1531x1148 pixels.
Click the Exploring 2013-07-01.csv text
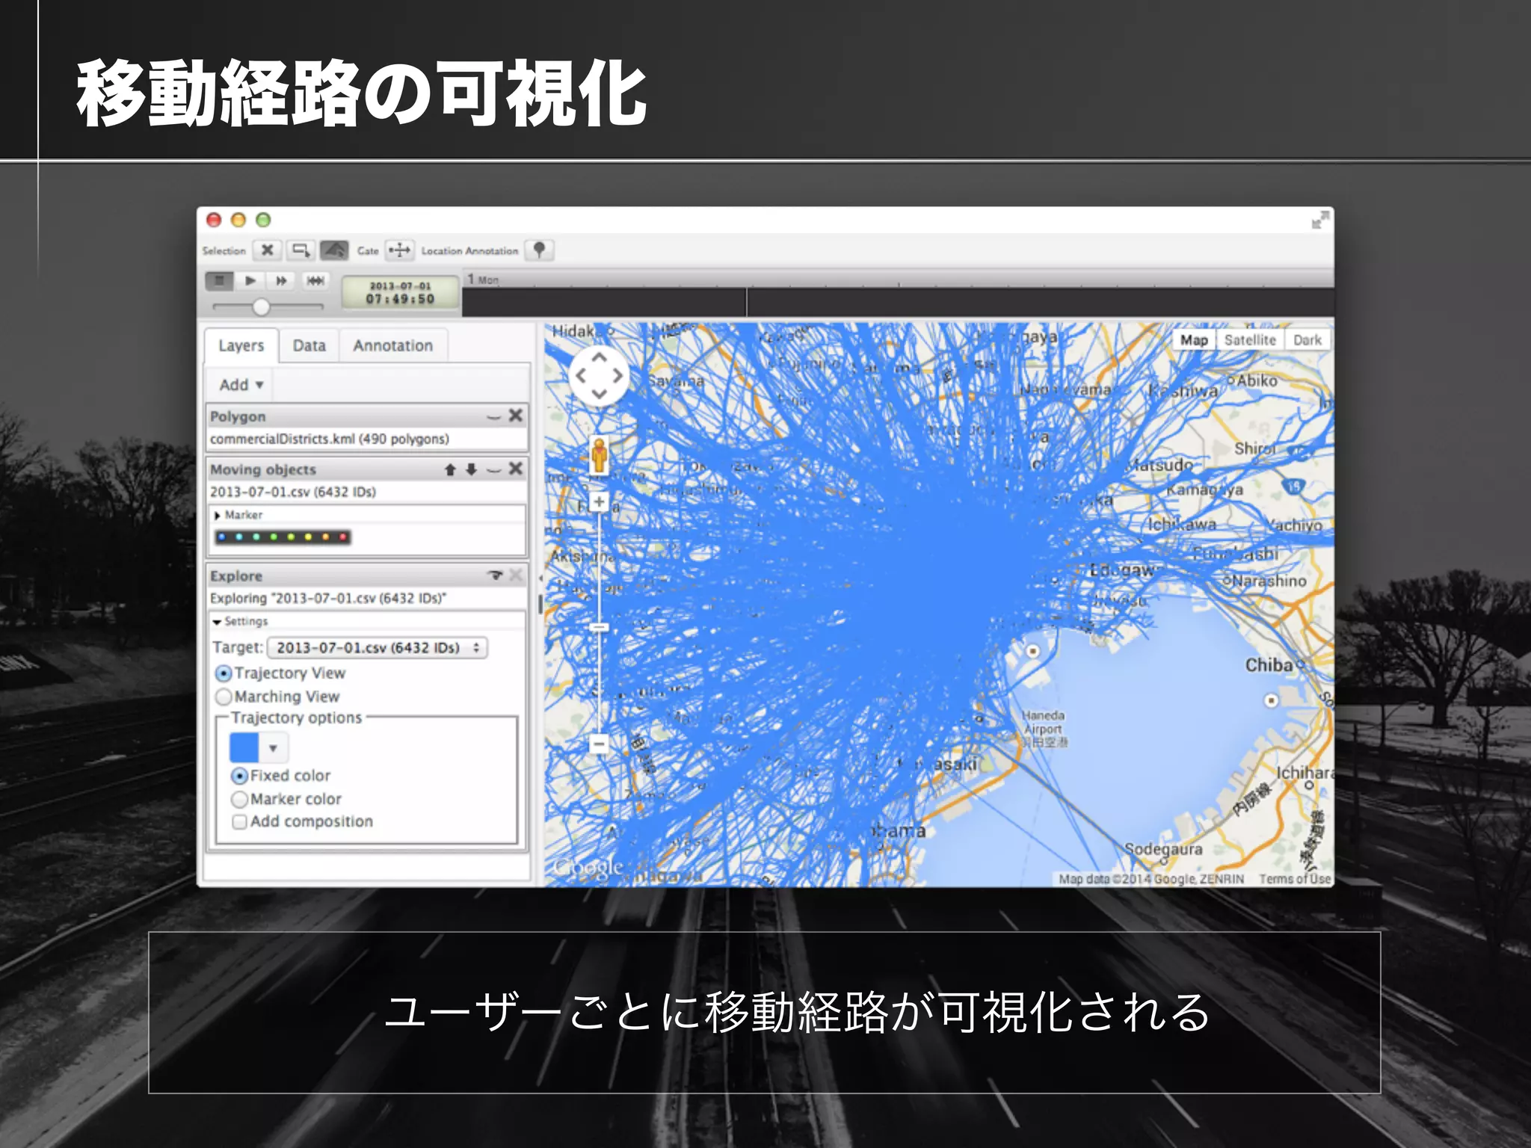click(328, 598)
